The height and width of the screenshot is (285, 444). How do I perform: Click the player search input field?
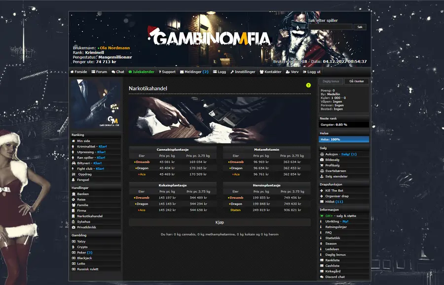pyautogui.click(x=331, y=27)
